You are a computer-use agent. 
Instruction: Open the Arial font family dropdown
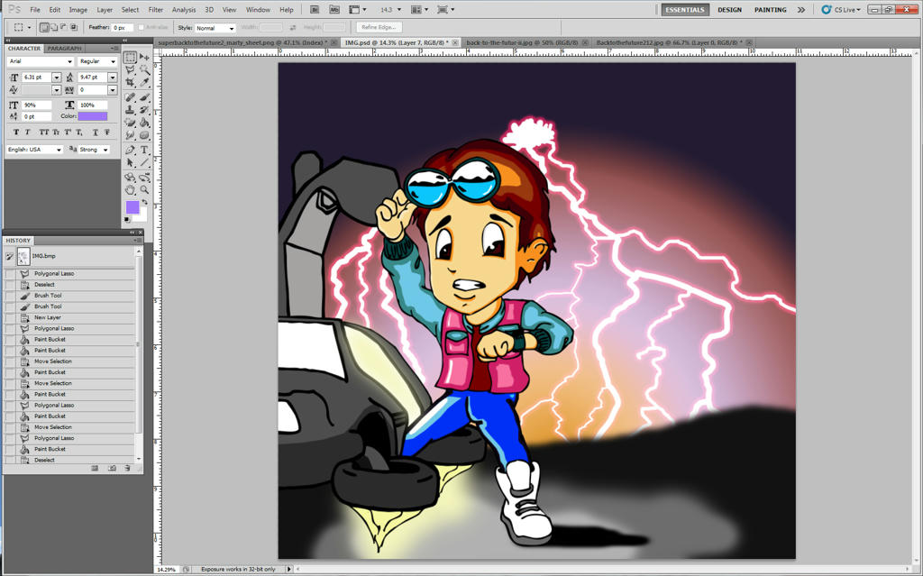point(69,61)
